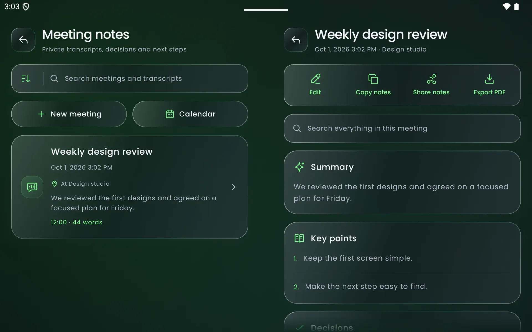Export the notes as PDF

tap(490, 85)
